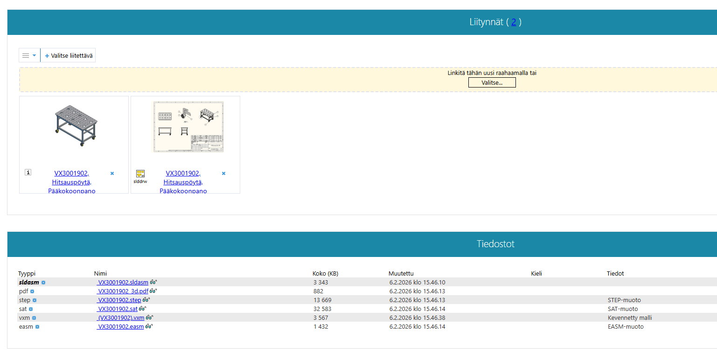Open the VX3001902.step file link

(x=119, y=300)
